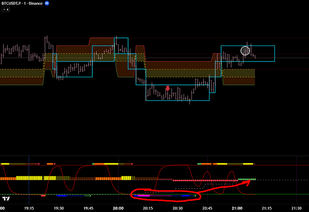Click the white circle drawn on candles
This screenshot has width=309, height=212.
pyautogui.click(x=245, y=50)
